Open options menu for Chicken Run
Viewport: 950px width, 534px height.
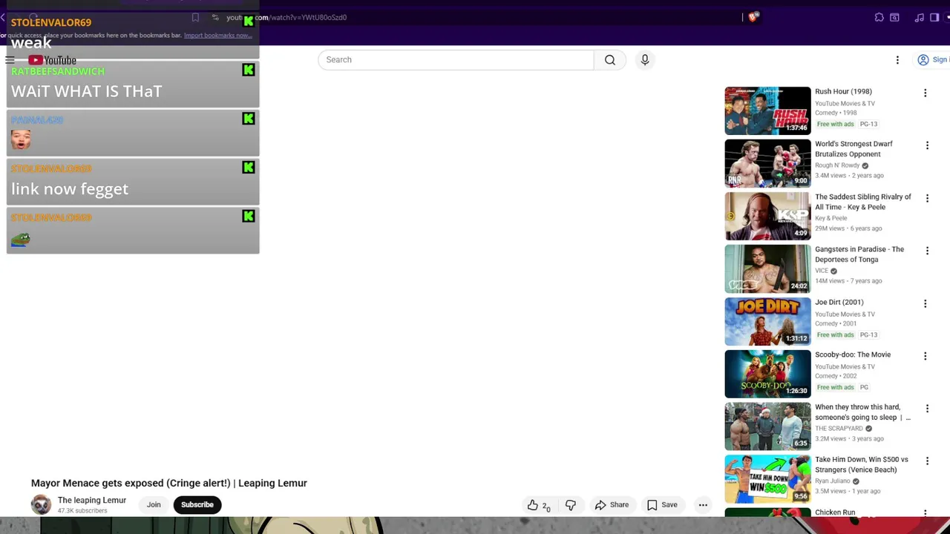[x=926, y=512]
